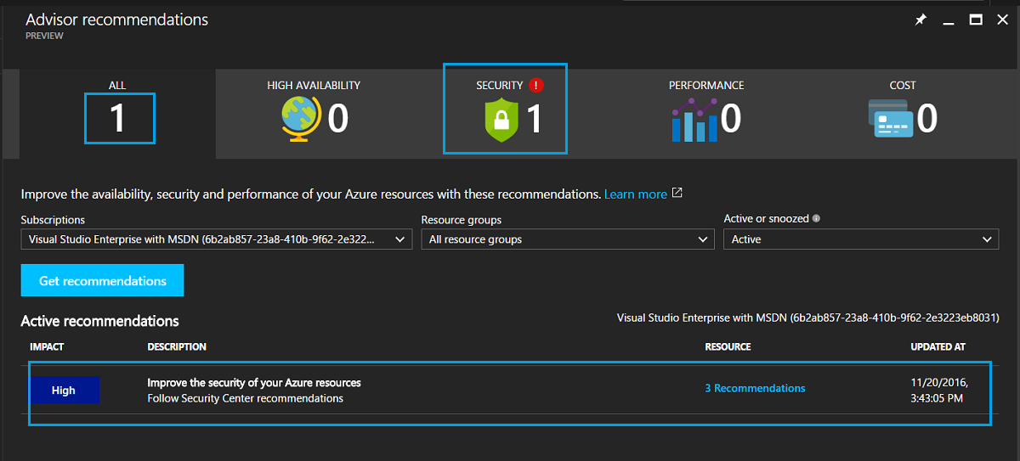
Task: Click the red Security alert badge
Action: (x=535, y=85)
